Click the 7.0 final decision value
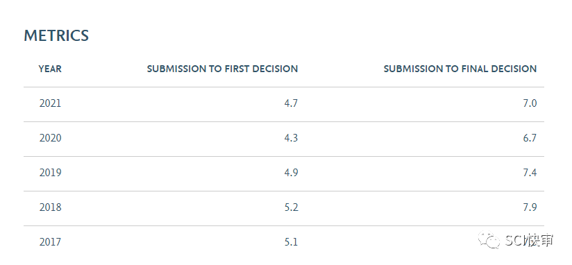The width and height of the screenshot is (572, 265). 530,103
